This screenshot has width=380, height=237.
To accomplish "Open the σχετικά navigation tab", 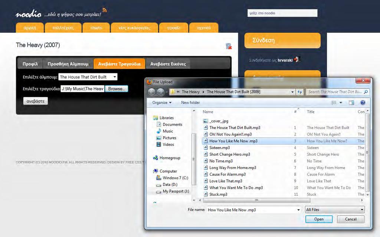I will [204, 27].
